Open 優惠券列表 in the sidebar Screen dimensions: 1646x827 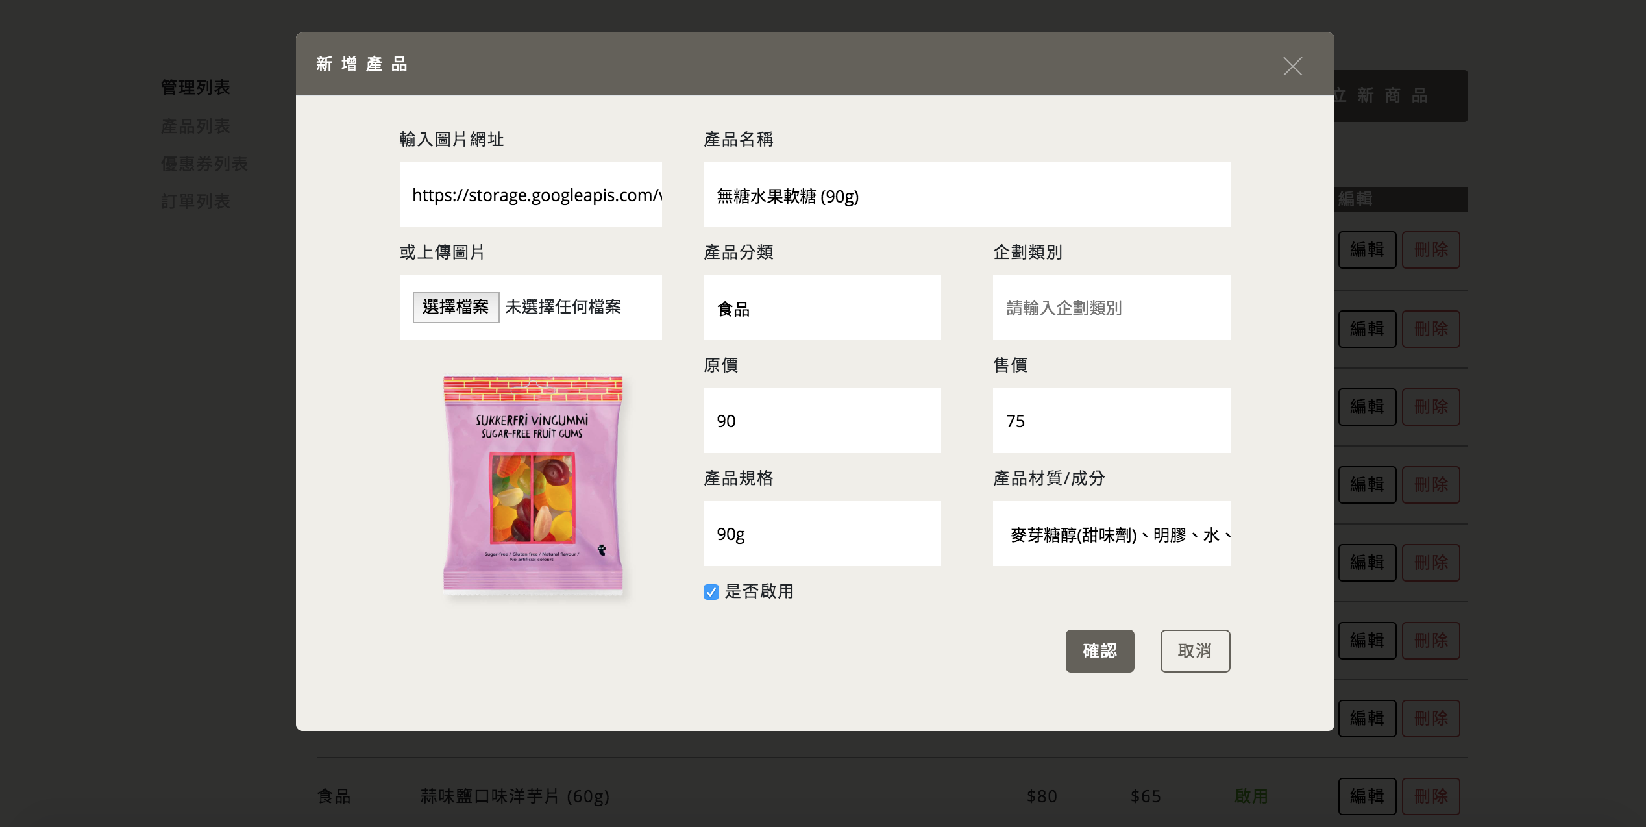[x=204, y=164]
